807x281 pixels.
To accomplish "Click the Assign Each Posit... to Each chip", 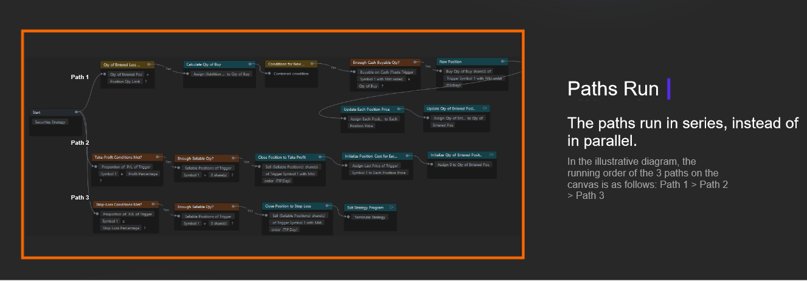I will 374,119.
